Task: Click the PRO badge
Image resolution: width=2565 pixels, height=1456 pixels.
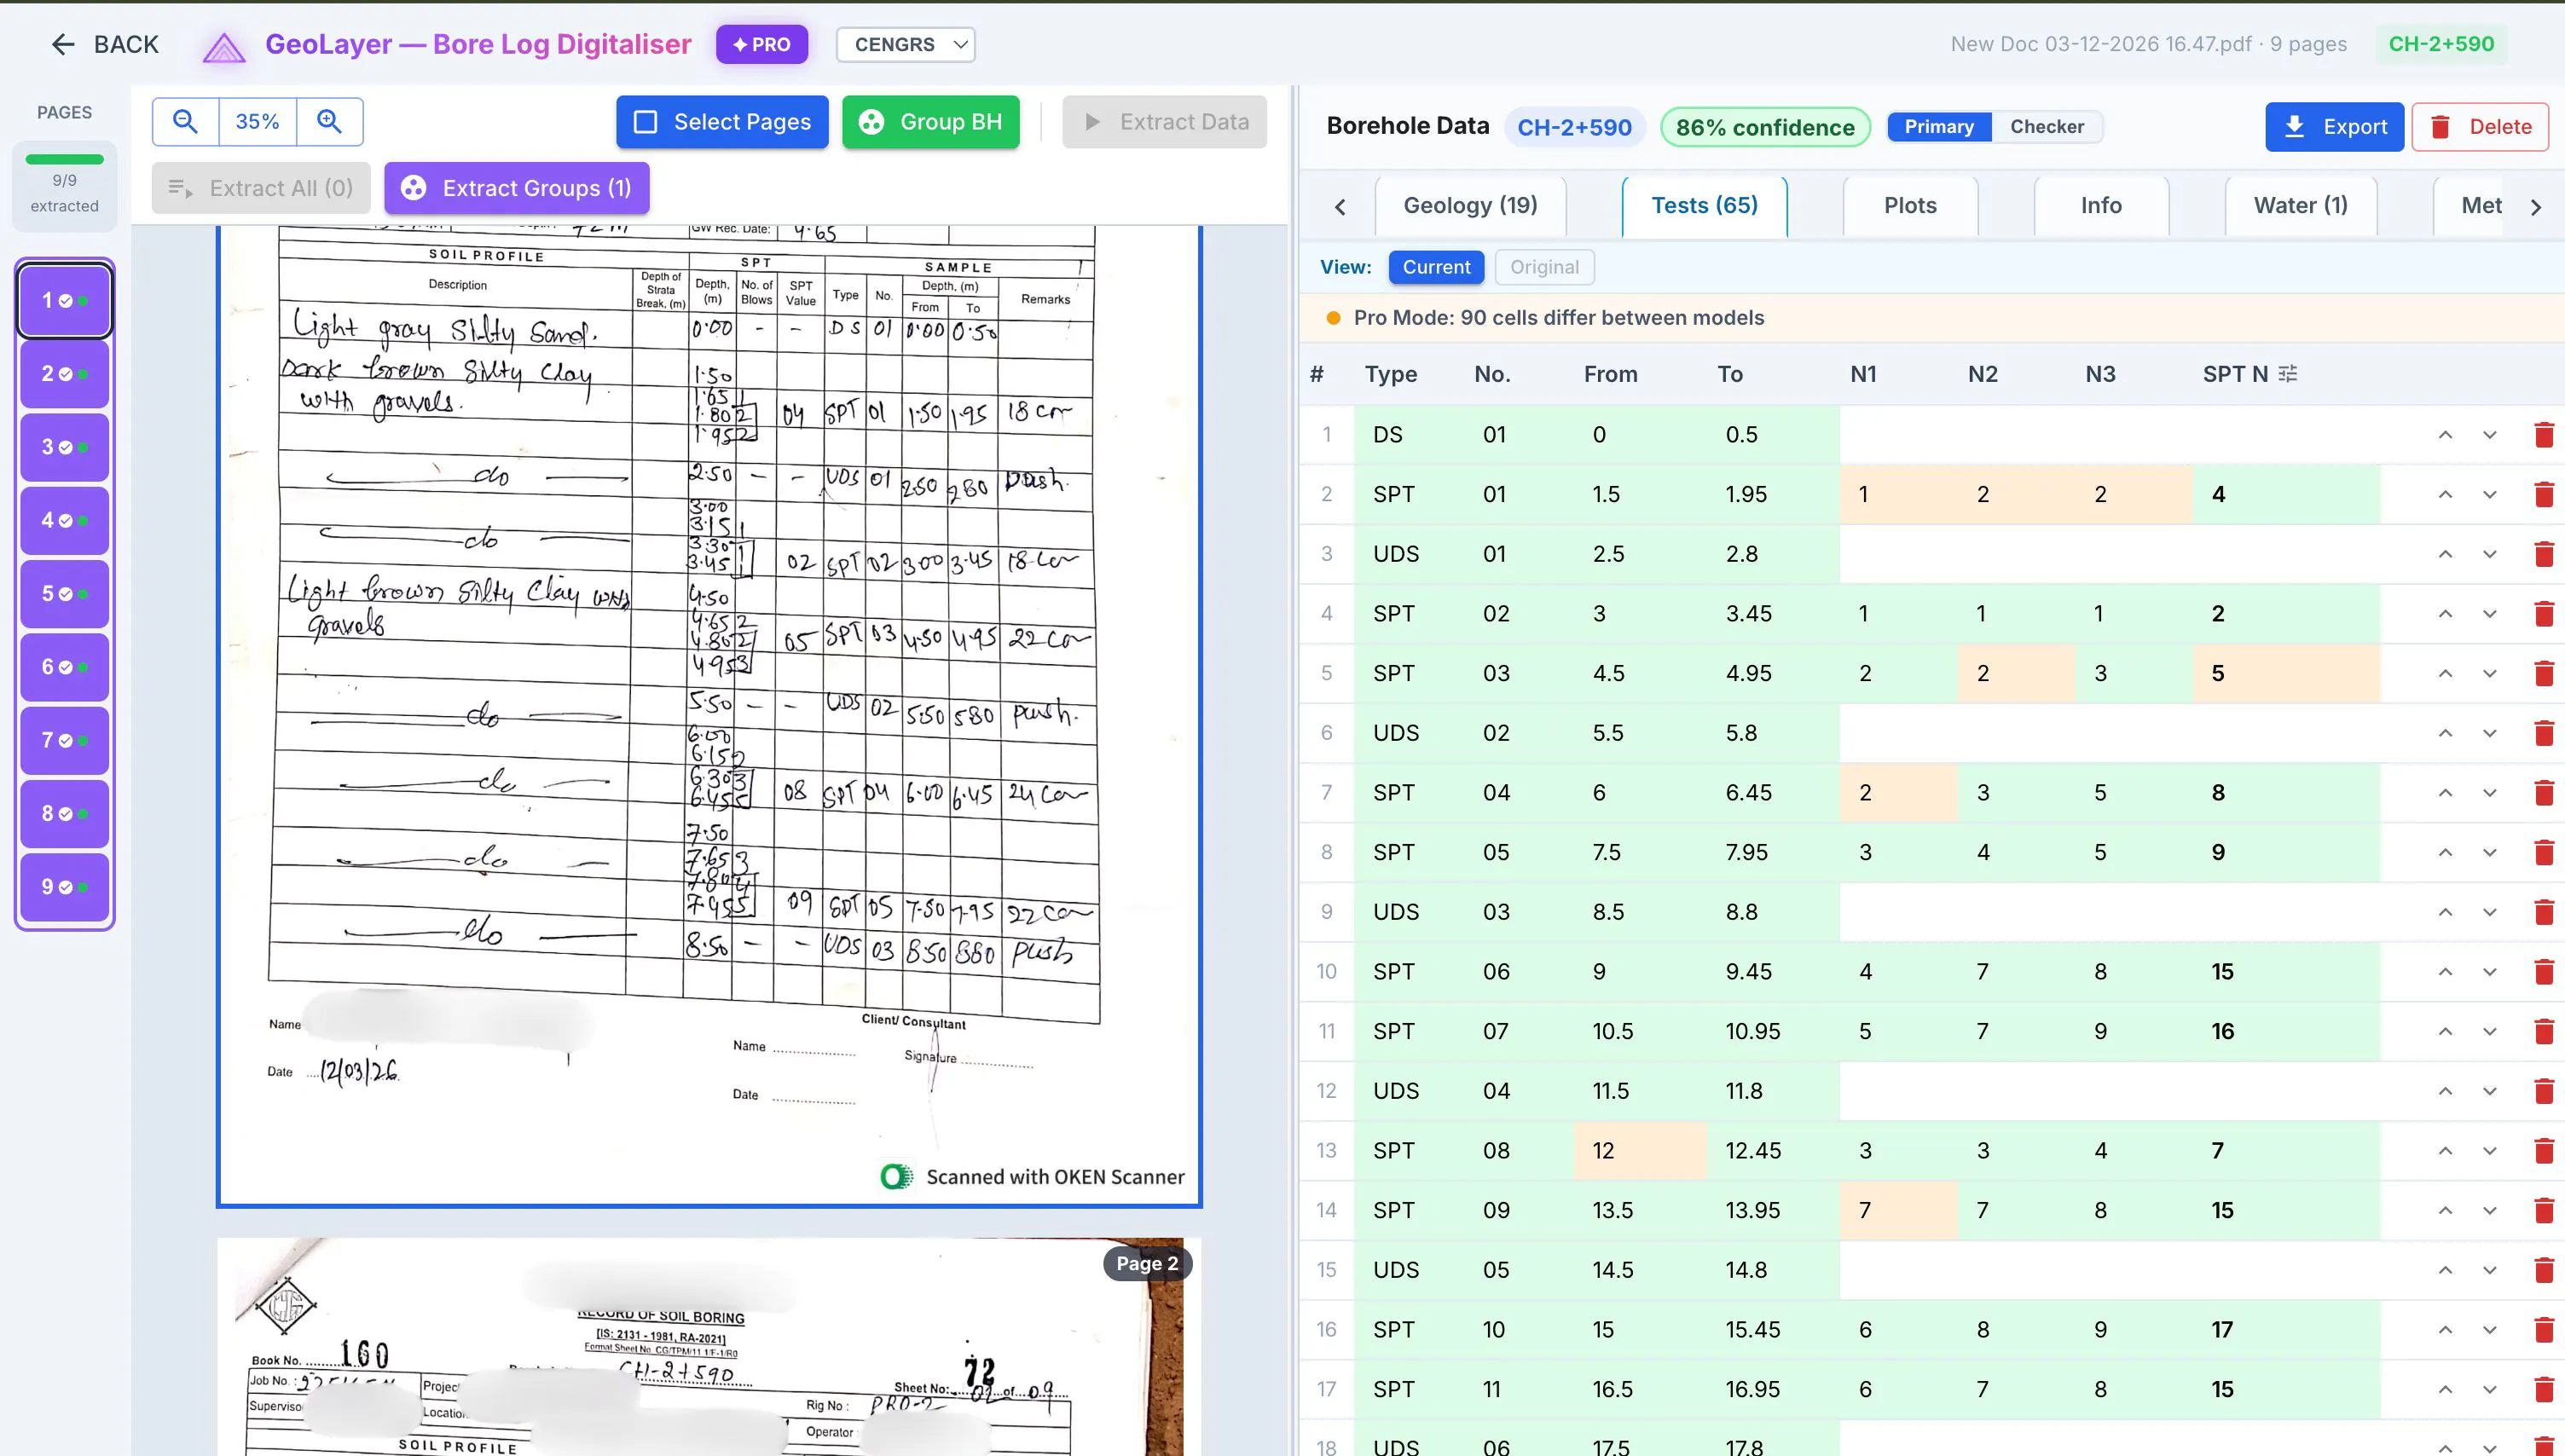Action: [762, 45]
